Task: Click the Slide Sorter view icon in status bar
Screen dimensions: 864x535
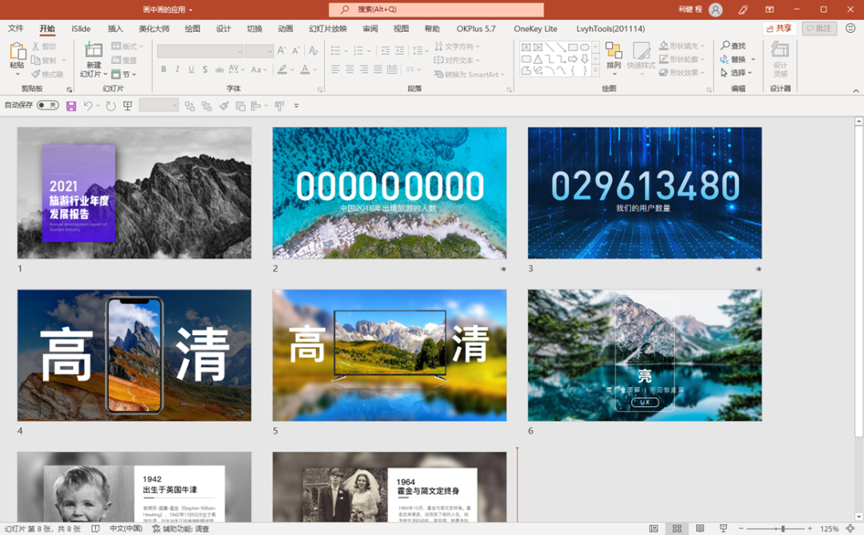Action: pos(677,529)
